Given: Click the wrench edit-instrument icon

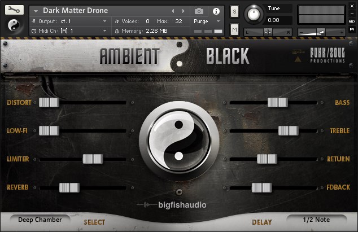Looking at the screenshot, I should 14,10.
